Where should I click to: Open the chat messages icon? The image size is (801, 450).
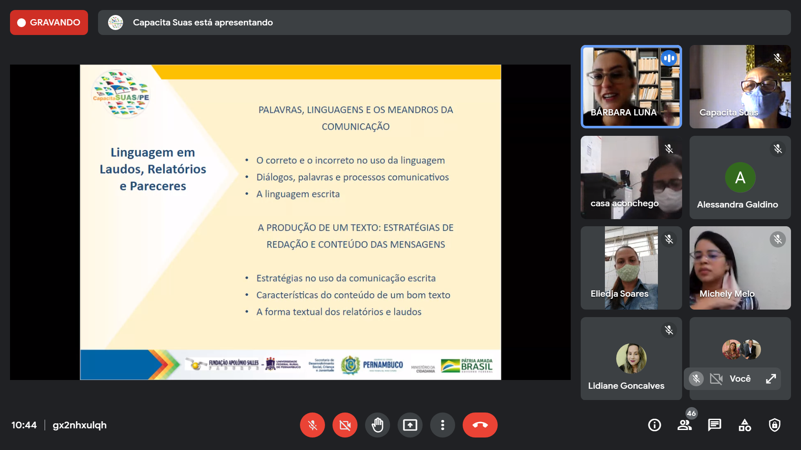[x=714, y=425]
